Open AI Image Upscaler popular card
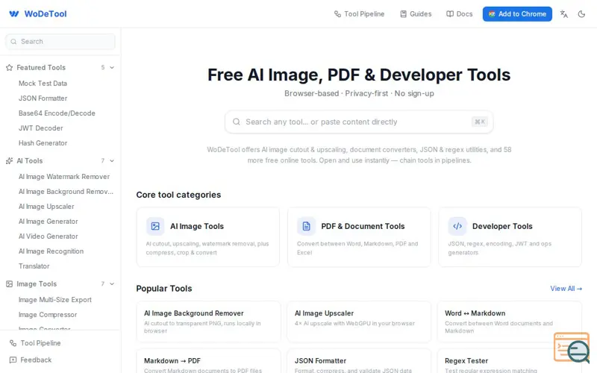The height and width of the screenshot is (373, 597). point(359,322)
